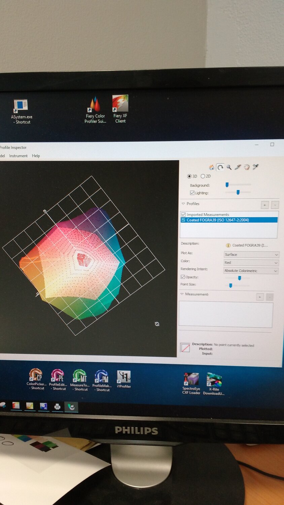The image size is (284, 505).
Task: Click the first colorful taskbar app icon
Action: point(16,406)
